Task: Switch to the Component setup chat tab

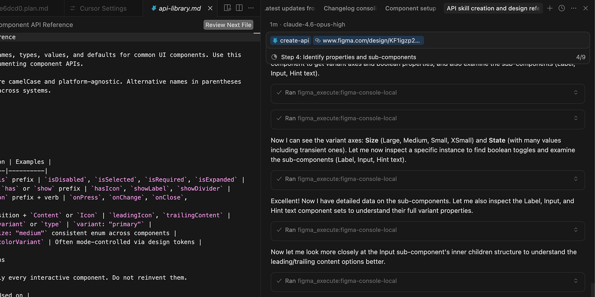Action: click(411, 8)
